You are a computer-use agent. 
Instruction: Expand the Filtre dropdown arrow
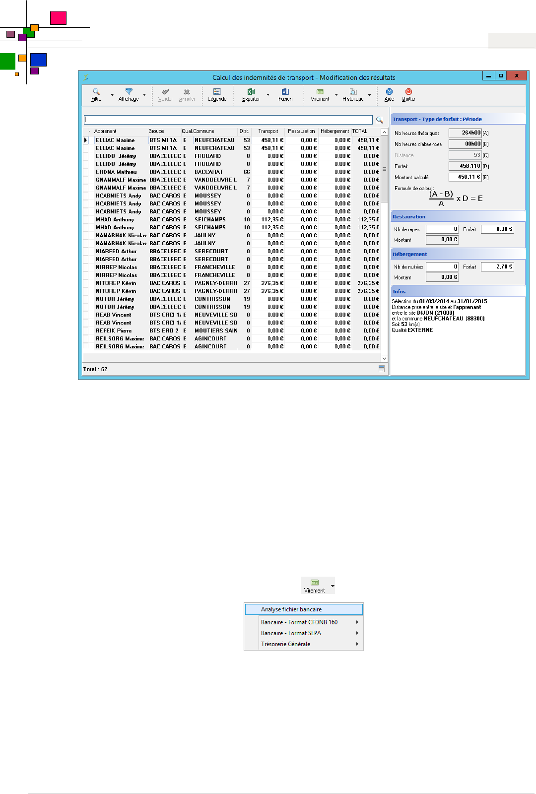click(x=112, y=94)
